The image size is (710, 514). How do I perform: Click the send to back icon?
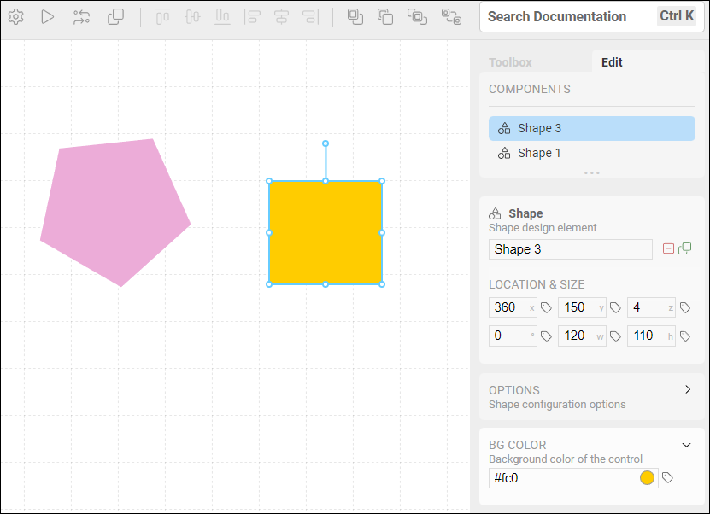[385, 17]
